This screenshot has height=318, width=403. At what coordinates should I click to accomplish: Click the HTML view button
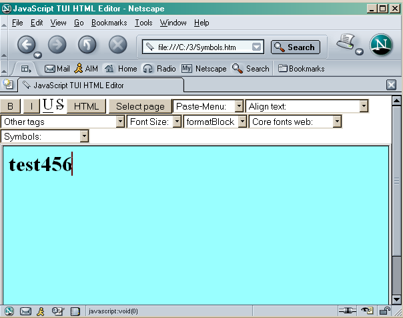click(x=86, y=106)
